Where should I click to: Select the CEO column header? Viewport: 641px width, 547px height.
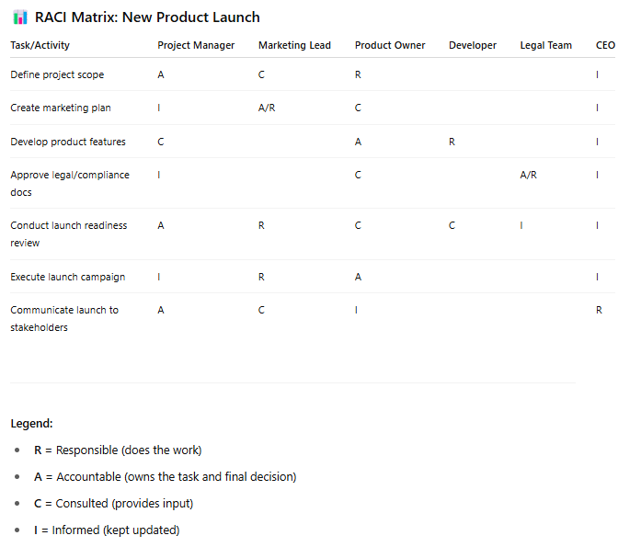pyautogui.click(x=605, y=45)
